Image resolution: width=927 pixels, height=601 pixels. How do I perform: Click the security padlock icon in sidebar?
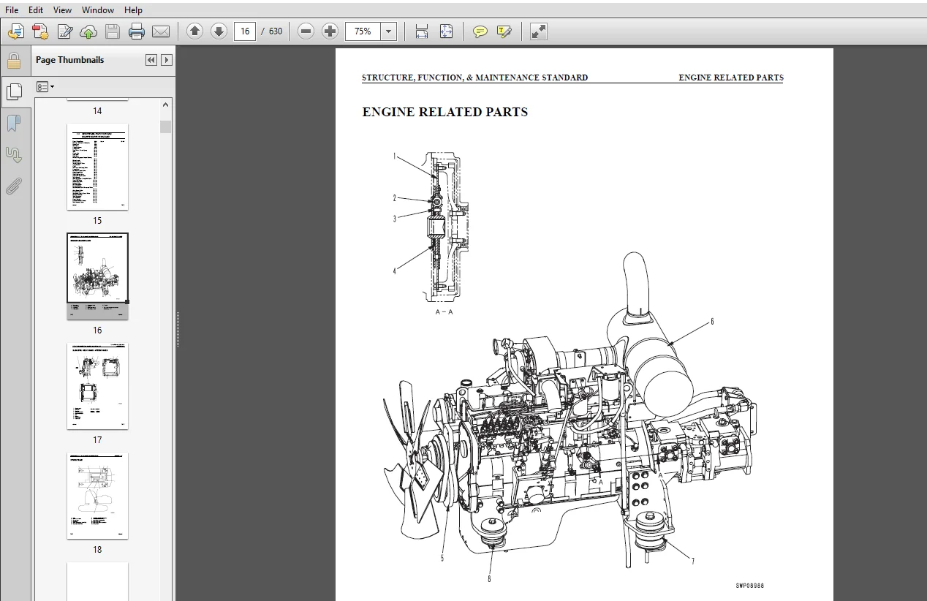pos(14,61)
